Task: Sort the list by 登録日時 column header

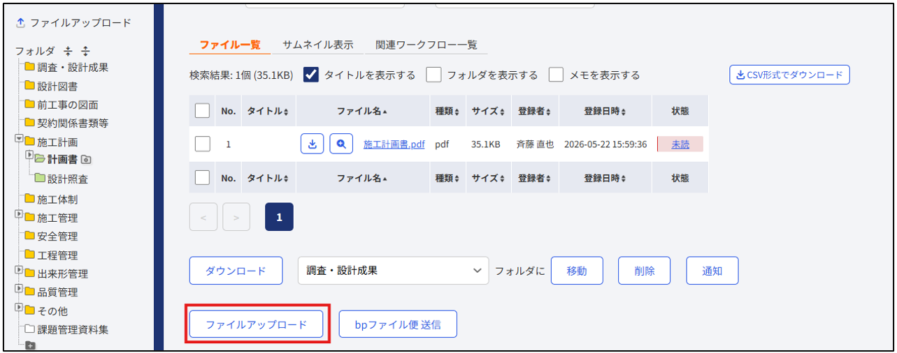Action: [x=605, y=111]
